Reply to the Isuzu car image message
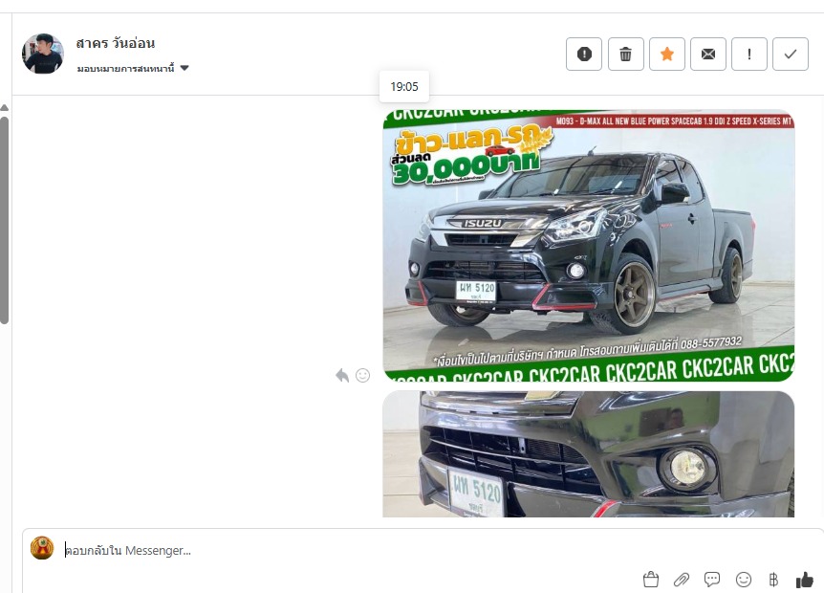This screenshot has width=824, height=593. tap(342, 375)
